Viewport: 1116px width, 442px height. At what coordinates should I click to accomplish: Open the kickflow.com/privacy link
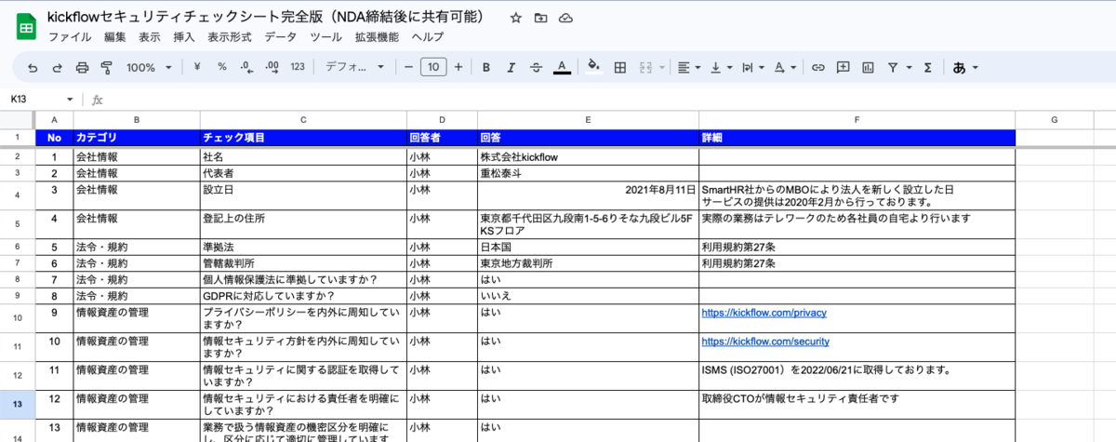click(x=764, y=314)
